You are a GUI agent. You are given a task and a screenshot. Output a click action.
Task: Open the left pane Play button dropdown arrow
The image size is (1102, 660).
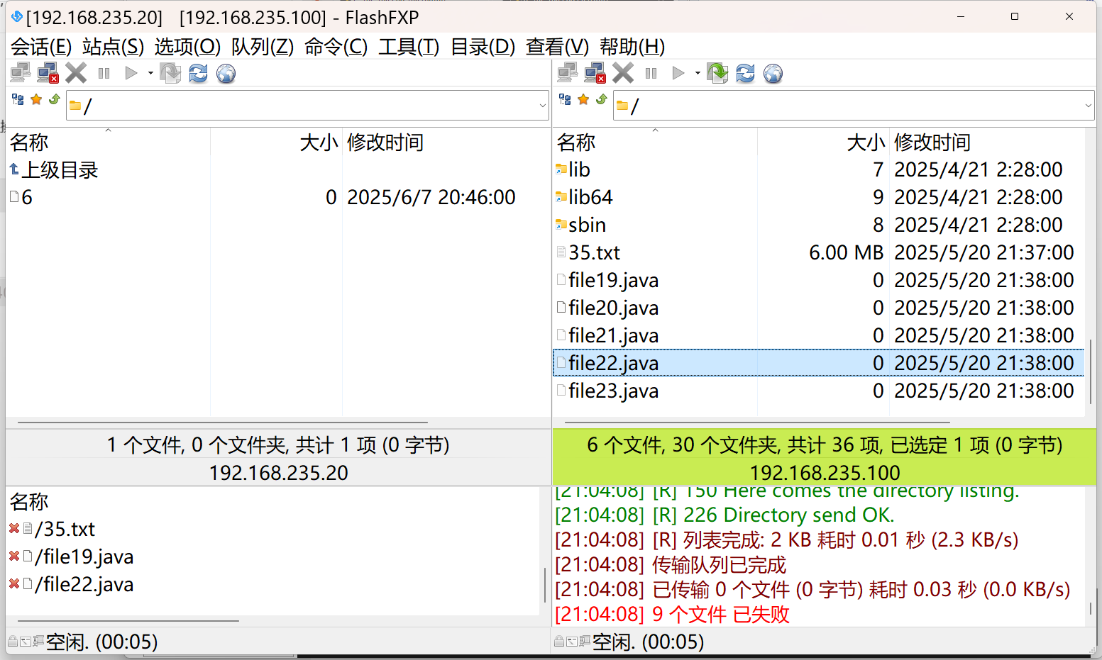150,73
